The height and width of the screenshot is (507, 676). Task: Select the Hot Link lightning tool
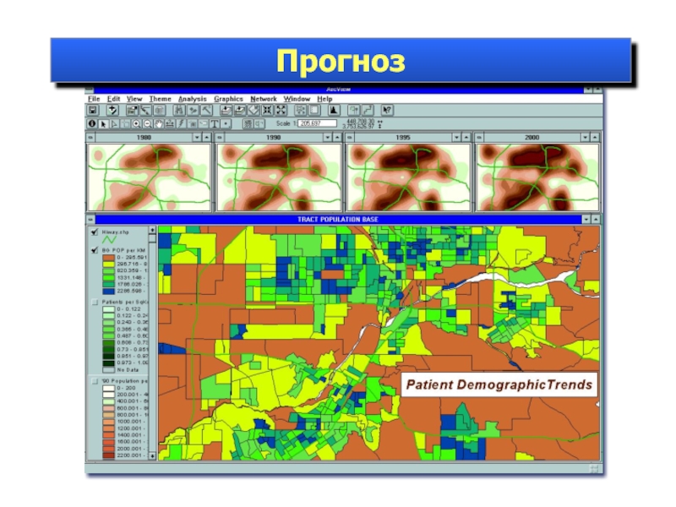[x=181, y=124]
